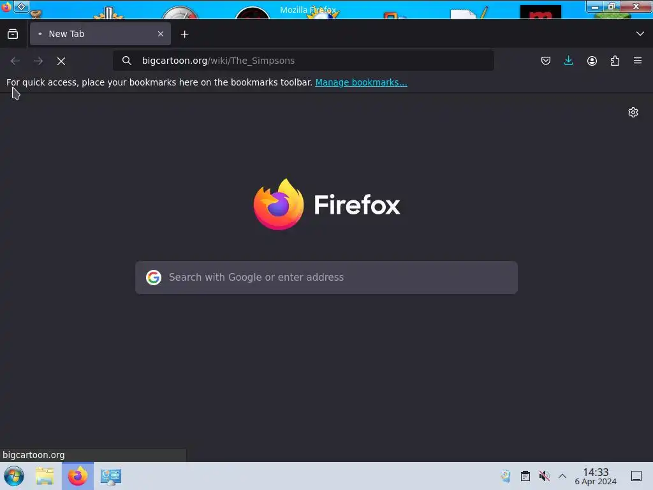
Task: Click the search magnifier in address bar
Action: click(x=127, y=61)
